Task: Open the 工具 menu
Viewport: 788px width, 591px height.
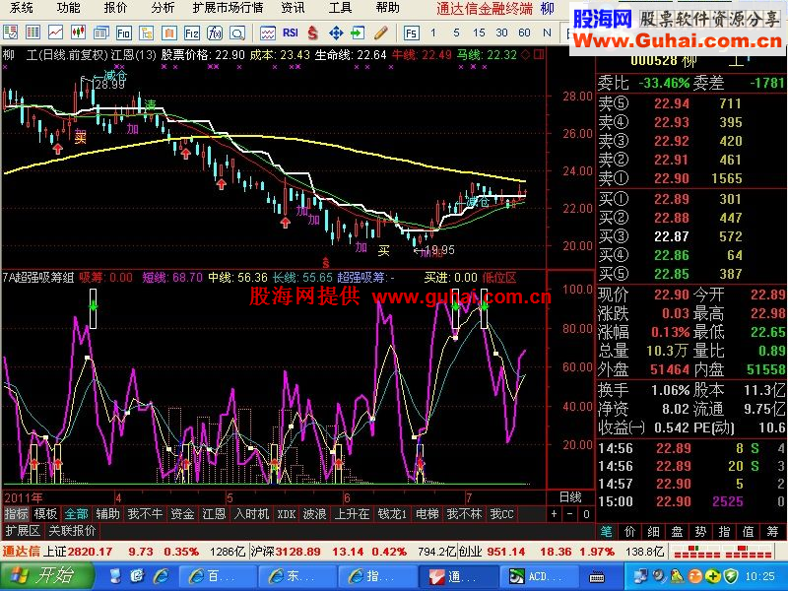Action: (340, 8)
